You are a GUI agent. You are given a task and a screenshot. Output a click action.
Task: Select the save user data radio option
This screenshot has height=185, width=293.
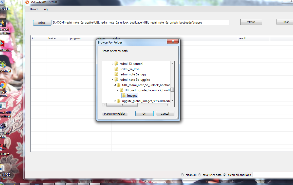pyautogui.click(x=199, y=175)
